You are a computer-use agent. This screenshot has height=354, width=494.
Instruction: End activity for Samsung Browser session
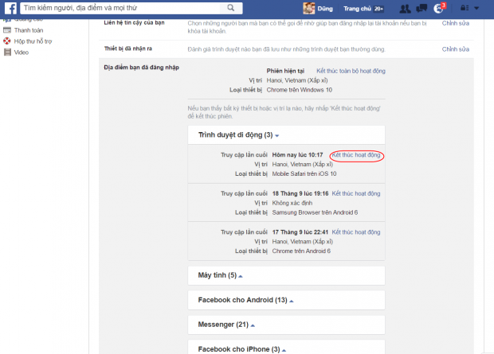point(356,193)
